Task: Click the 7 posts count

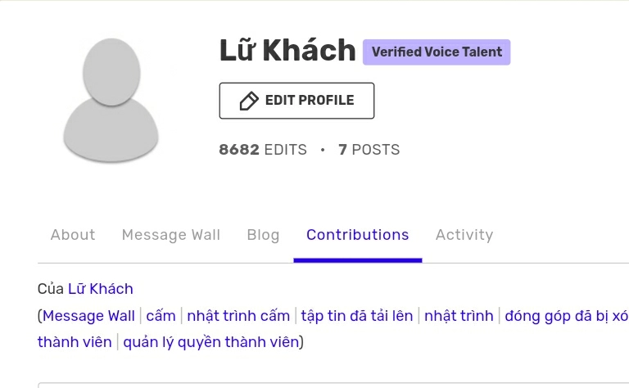Action: point(369,150)
